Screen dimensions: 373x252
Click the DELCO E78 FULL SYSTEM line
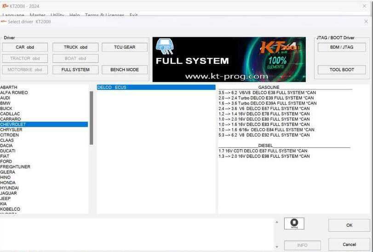coord(264,114)
